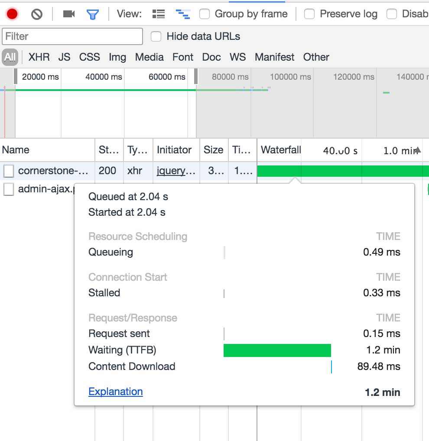
Task: Sort requests by the Name column header
Action: (16, 150)
